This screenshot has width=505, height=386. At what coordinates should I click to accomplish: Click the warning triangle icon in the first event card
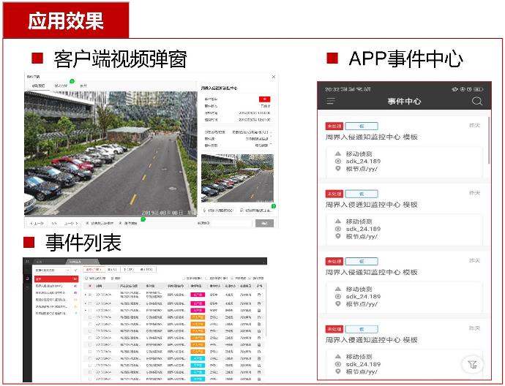[x=337, y=153]
